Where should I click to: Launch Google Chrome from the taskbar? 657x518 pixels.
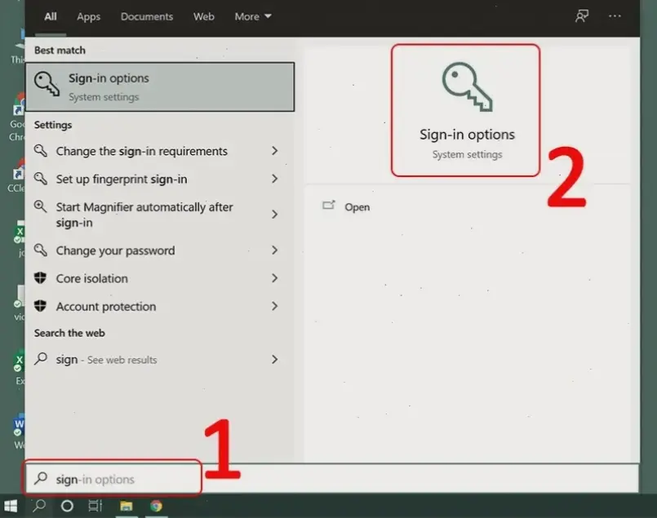[156, 506]
